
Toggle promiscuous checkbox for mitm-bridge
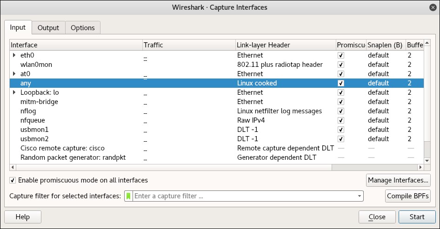coord(340,101)
